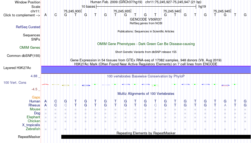Click the 75,245,935 position marker
The image size is (251, 143).
(122, 11)
